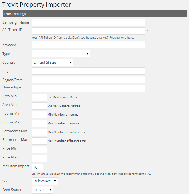189x194 pixels.
Task: Focus the Area Min box
Action: click(x=39, y=97)
